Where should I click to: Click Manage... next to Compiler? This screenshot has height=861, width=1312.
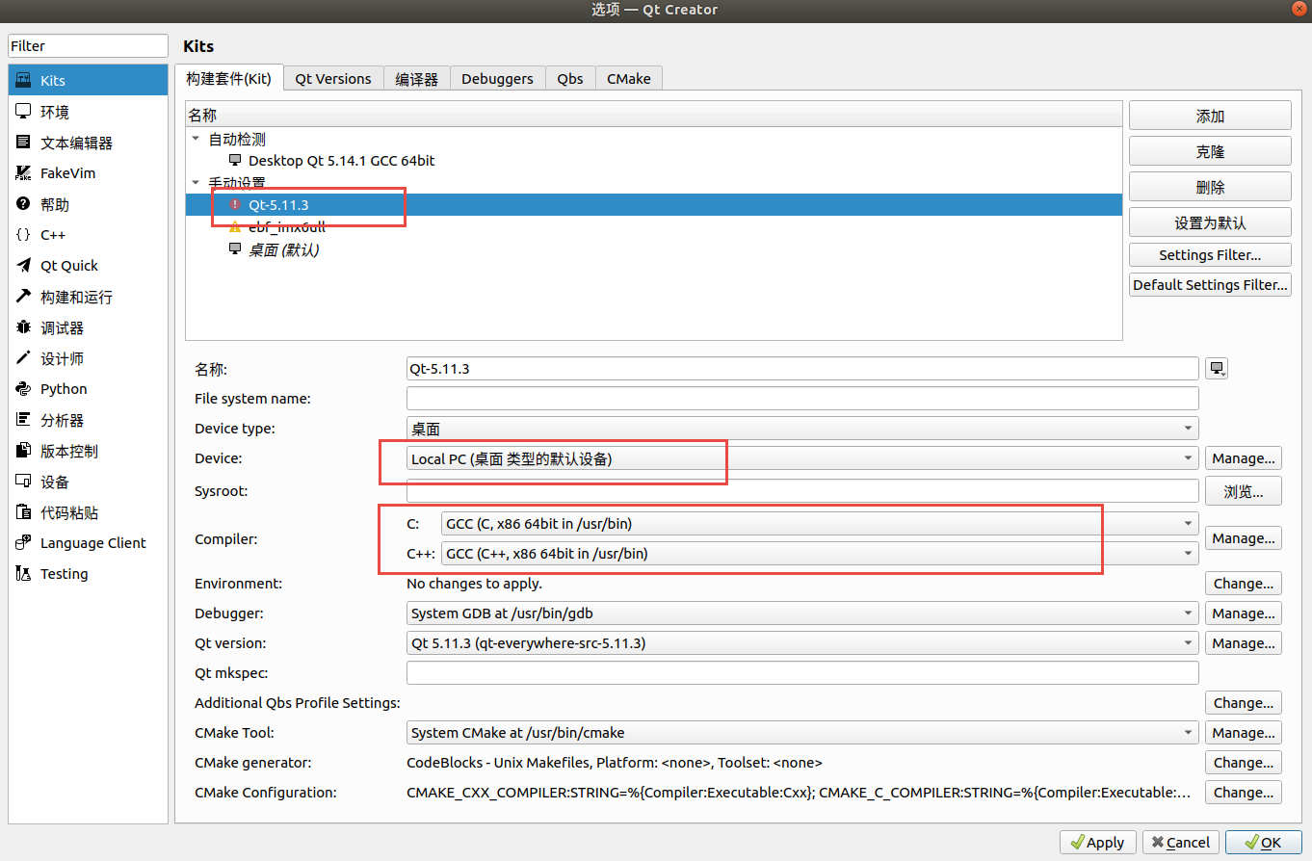coord(1244,538)
